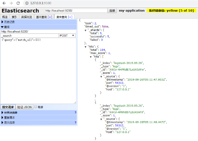The image size is (198, 141).
Task: Focus the 127.0.0.1:9100 address bar
Action: (41, 3)
